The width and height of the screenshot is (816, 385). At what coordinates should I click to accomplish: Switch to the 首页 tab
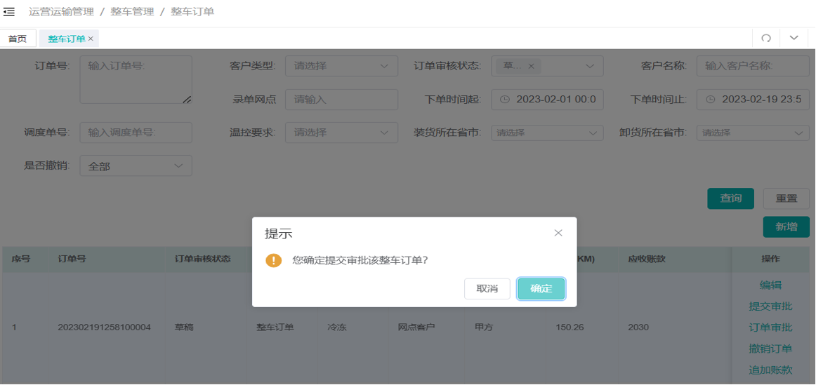click(x=18, y=39)
